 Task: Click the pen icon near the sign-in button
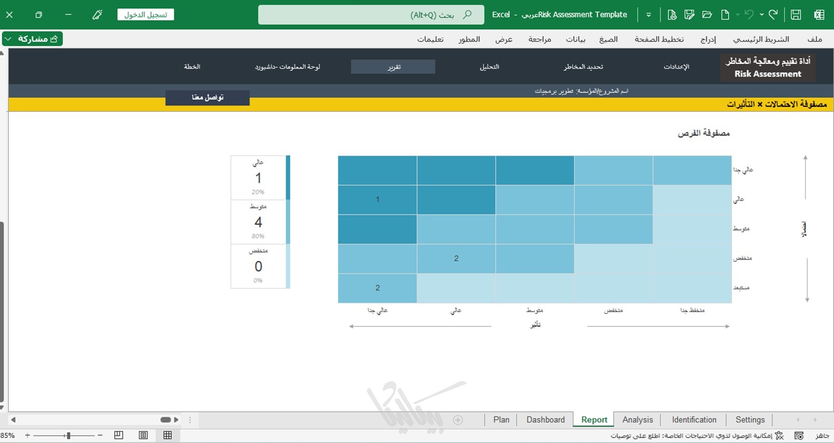(x=97, y=15)
